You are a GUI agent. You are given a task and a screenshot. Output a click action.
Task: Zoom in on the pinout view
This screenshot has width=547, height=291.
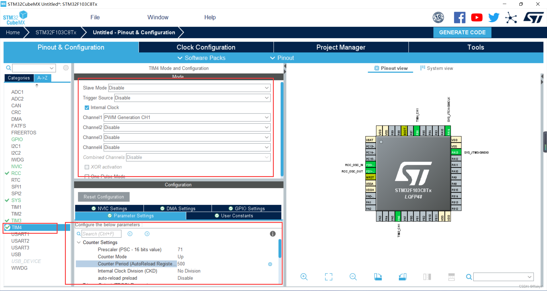(304, 276)
